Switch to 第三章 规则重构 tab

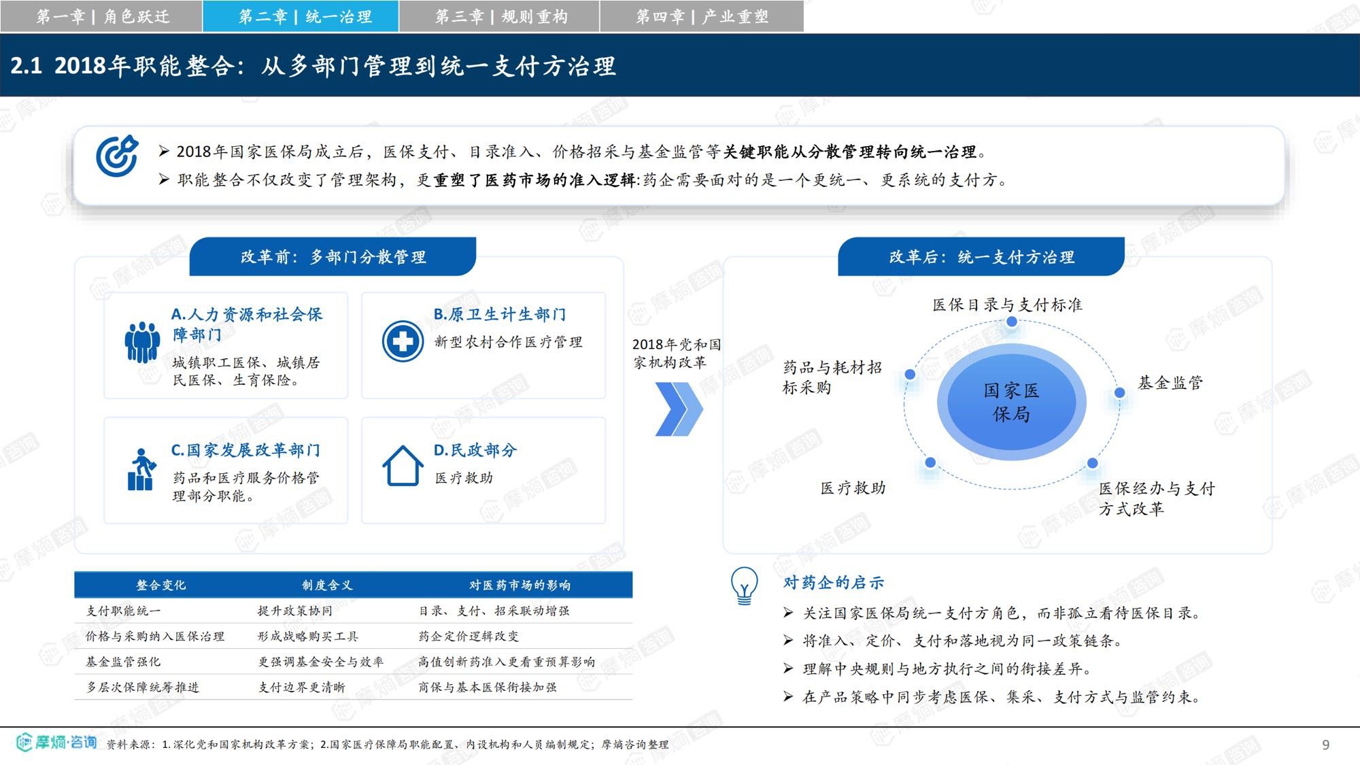point(499,16)
